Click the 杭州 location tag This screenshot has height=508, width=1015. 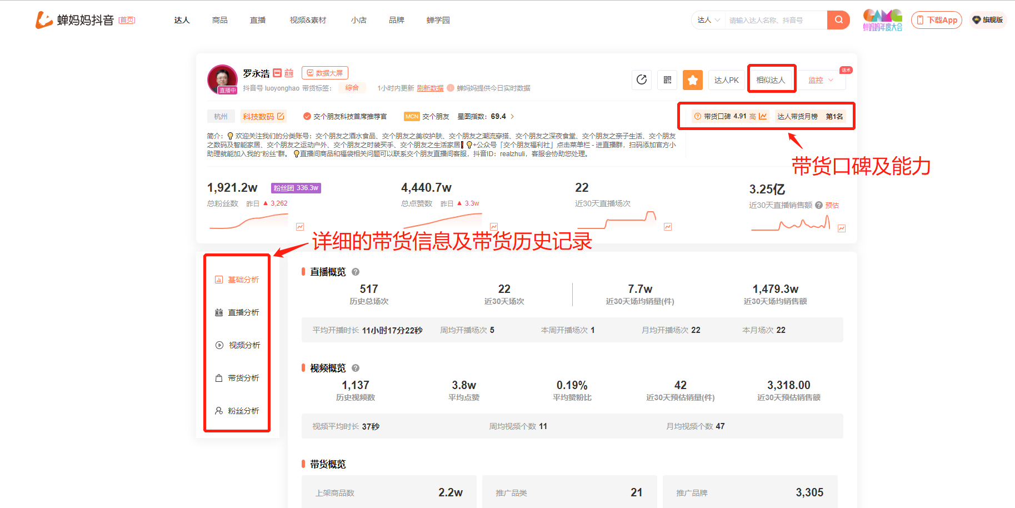coord(221,116)
